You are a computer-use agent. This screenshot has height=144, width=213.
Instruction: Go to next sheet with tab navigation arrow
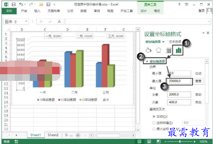coord(16,135)
